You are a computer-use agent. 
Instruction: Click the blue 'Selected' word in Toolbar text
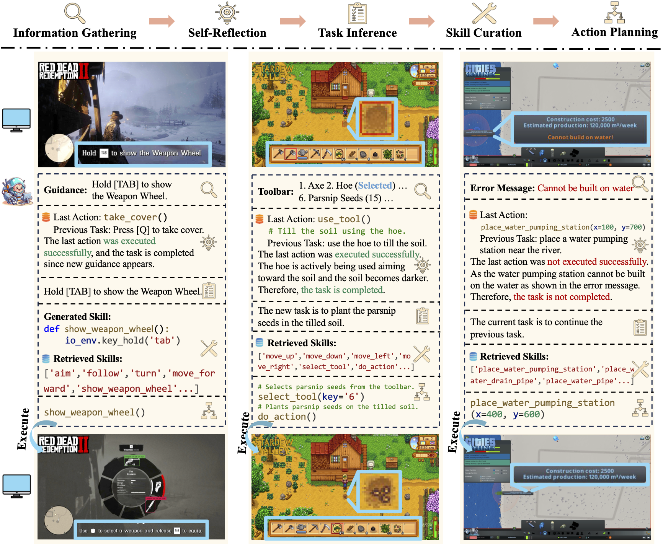tap(375, 186)
